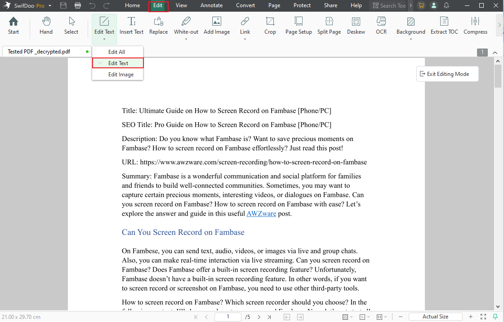The width and height of the screenshot is (504, 322).
Task: Open the Compress tool
Action: click(475, 26)
